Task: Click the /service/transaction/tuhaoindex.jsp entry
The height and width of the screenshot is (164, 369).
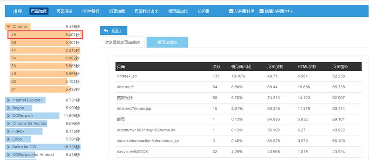Action: pos(148,141)
